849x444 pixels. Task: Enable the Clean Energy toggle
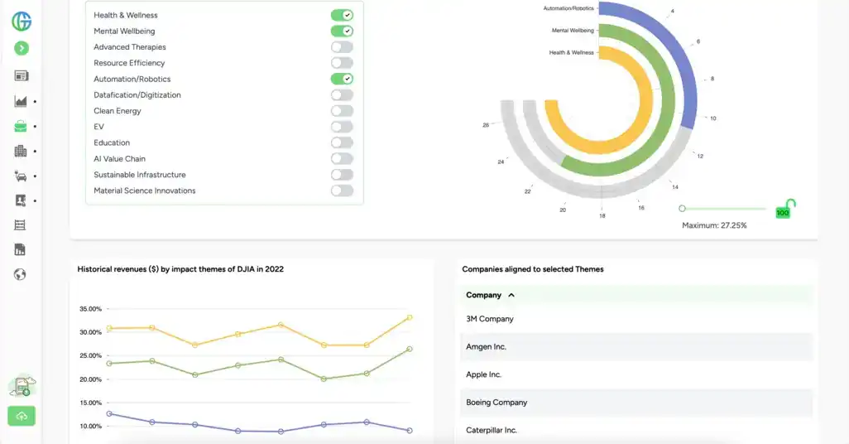tap(342, 111)
